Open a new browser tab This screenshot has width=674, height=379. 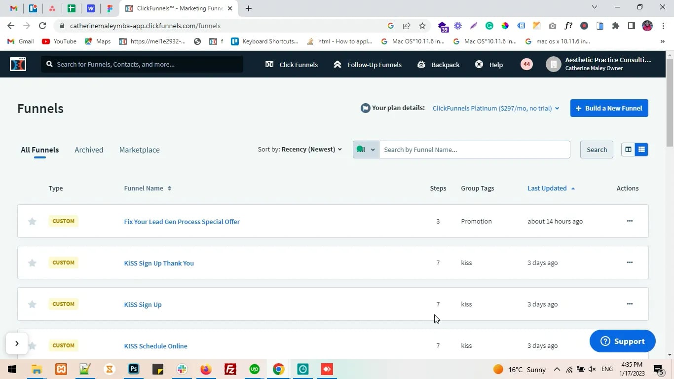(249, 8)
